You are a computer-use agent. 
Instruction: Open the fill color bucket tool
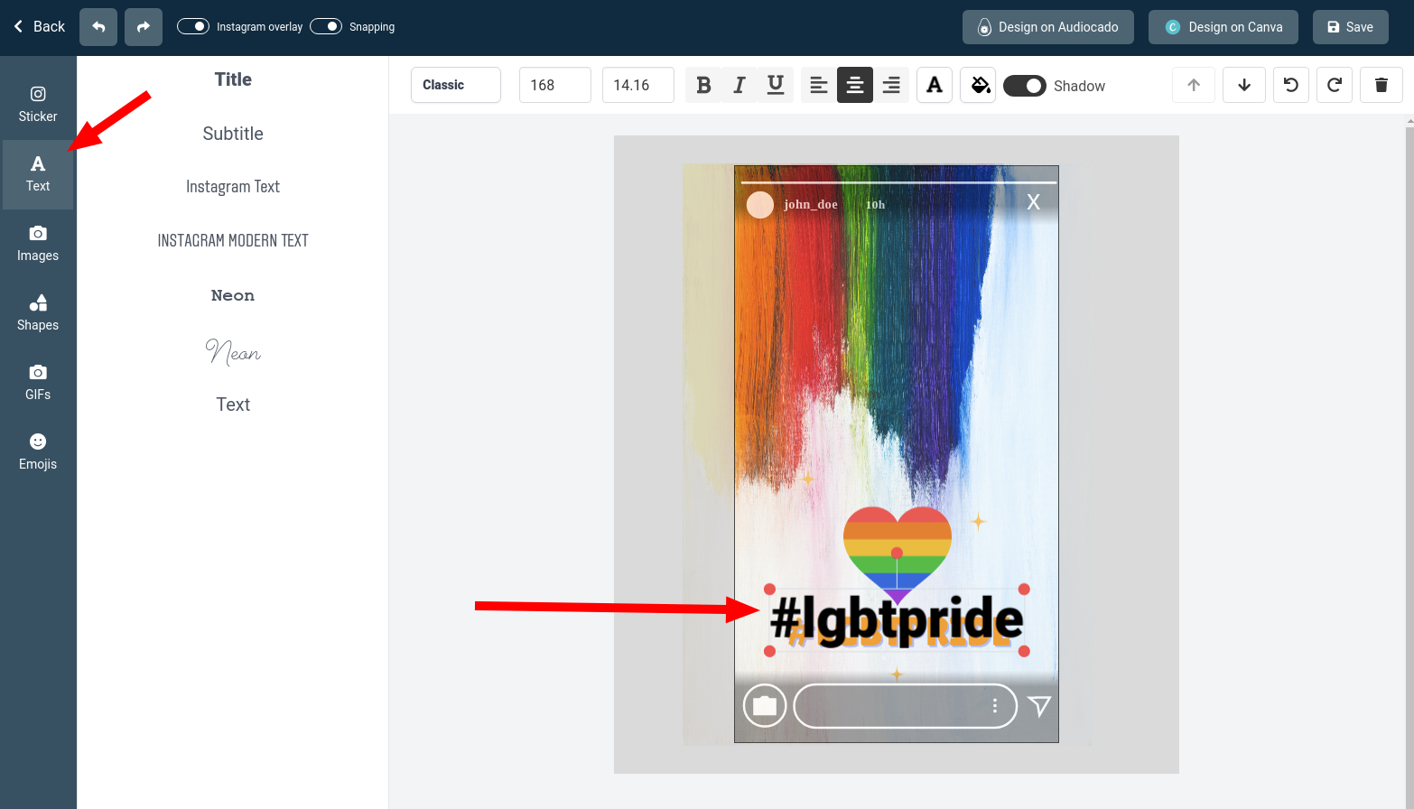click(979, 85)
